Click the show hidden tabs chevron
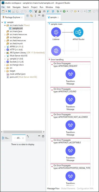Image resolution: width=99 pixels, height=192 pixels. tap(28, 136)
